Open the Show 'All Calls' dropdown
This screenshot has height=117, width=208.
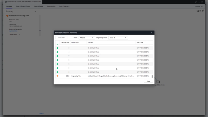pos(87,38)
